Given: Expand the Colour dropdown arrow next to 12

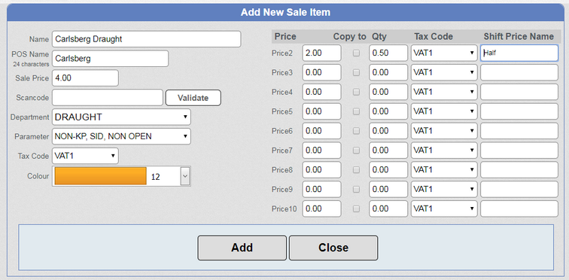Looking at the screenshot, I should coord(185,176).
